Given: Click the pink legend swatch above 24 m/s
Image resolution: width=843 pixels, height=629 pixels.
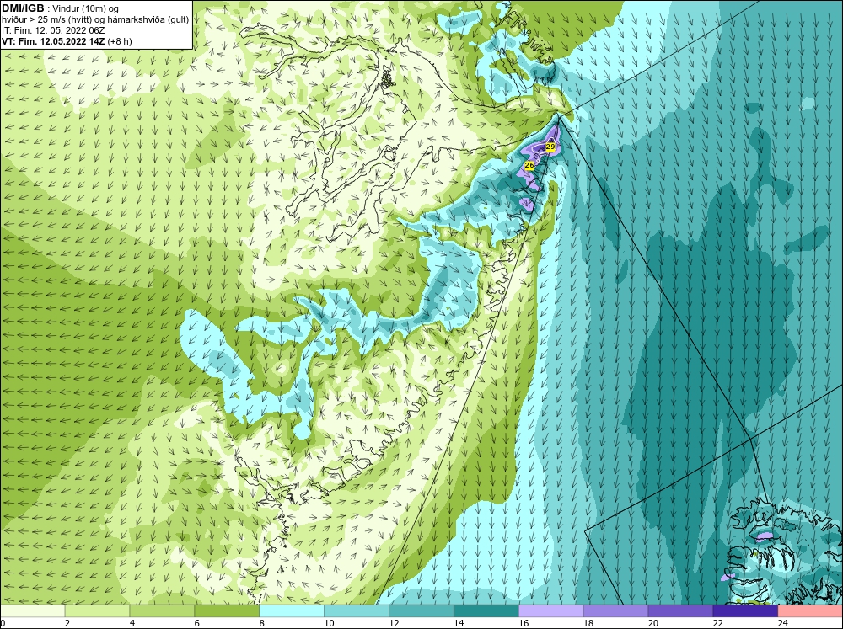Looking at the screenshot, I should (x=810, y=611).
